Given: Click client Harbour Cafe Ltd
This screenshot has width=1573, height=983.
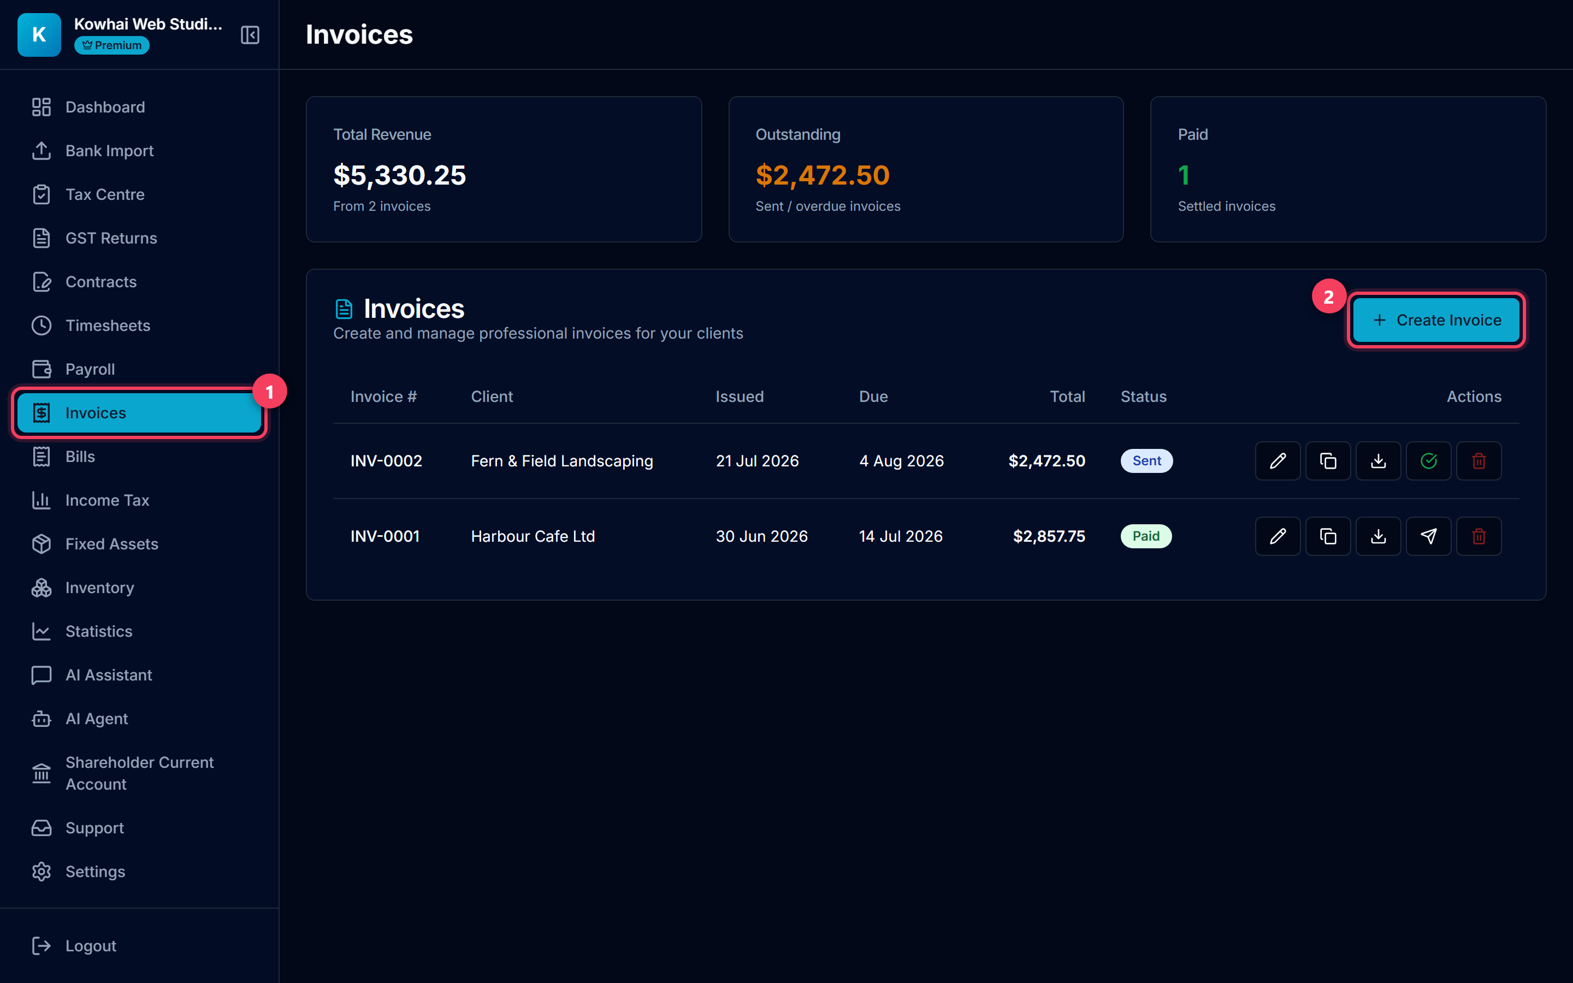Looking at the screenshot, I should 533,536.
